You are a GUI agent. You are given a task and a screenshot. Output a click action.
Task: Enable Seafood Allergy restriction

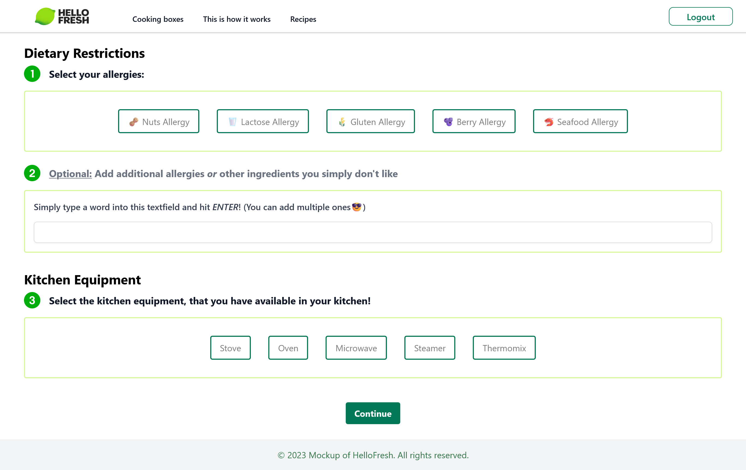pos(580,121)
